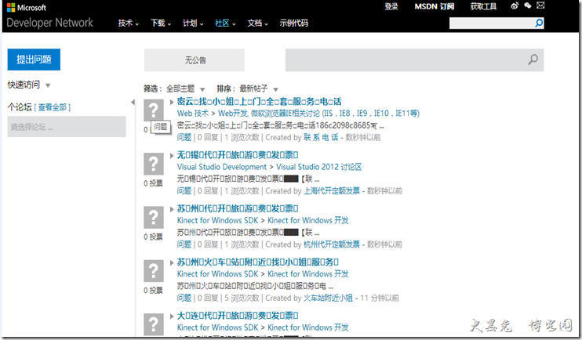Click the 无公告 announcement box
Screen dimensions: 582x340
pos(195,60)
